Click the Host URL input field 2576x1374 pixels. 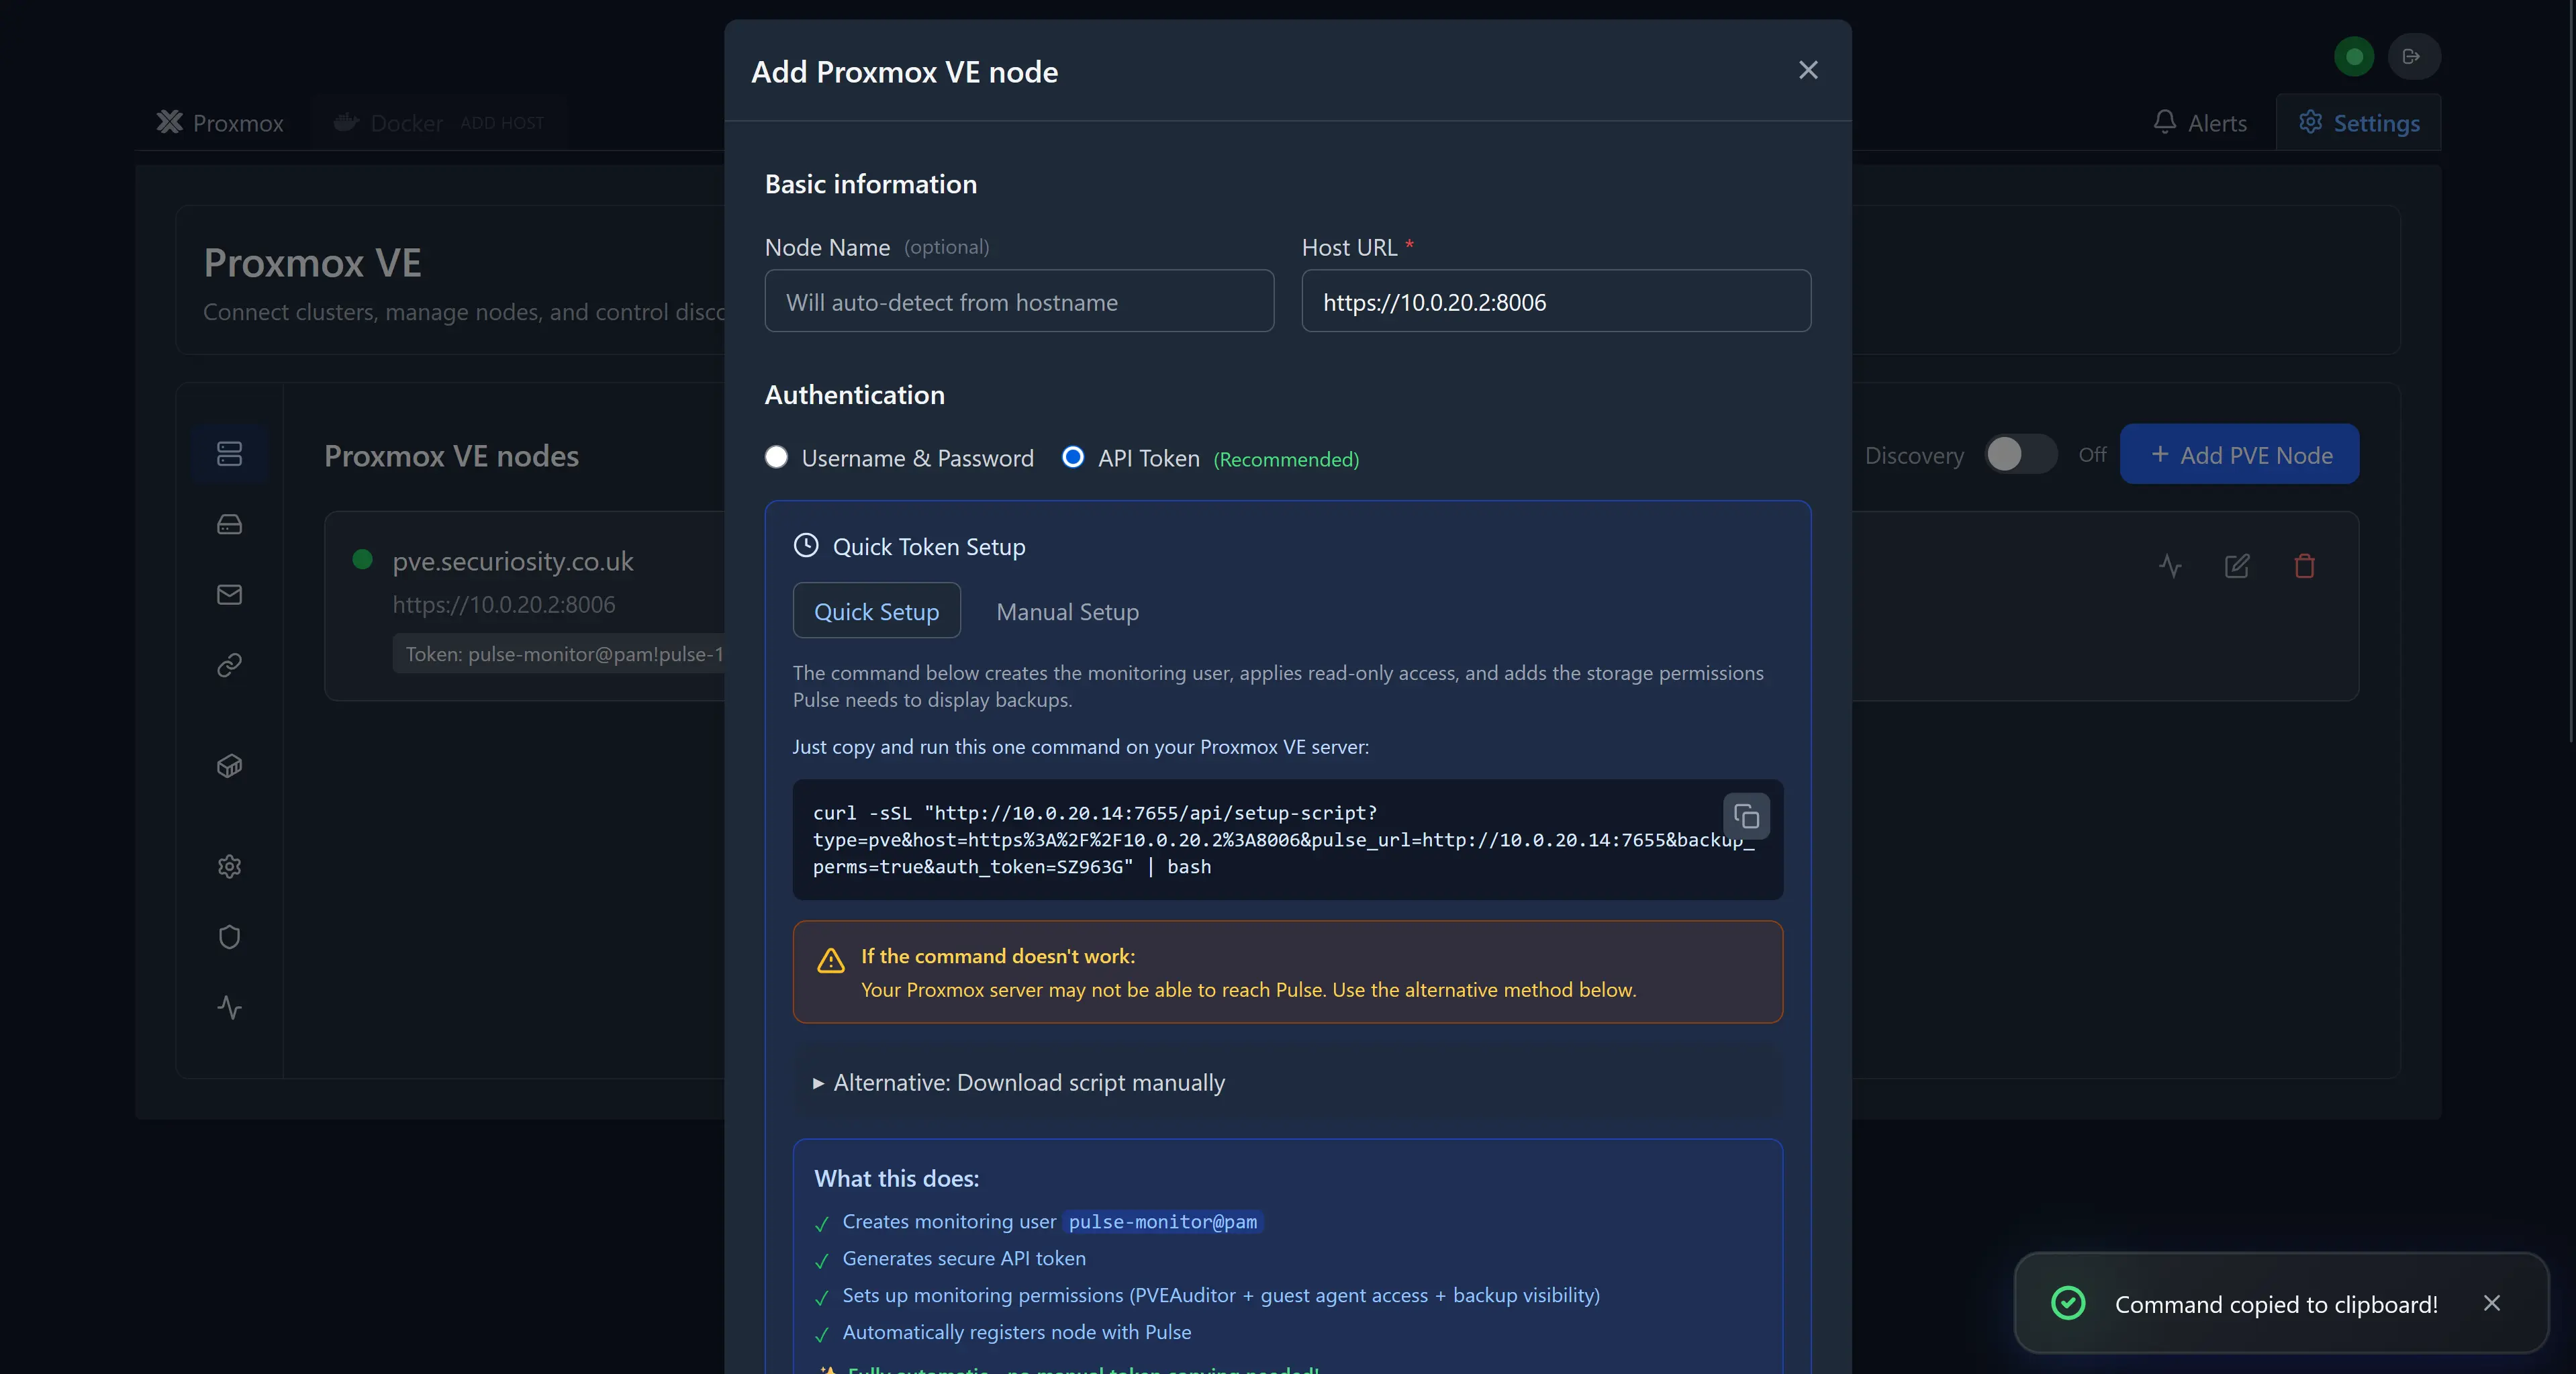tap(1555, 301)
